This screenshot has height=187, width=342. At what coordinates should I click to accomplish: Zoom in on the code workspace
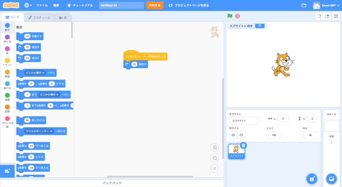[215, 147]
